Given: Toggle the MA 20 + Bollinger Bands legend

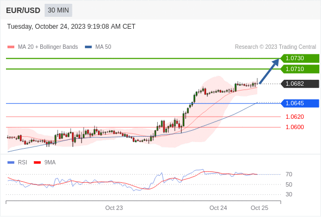Looking at the screenshot, I should [42, 47].
